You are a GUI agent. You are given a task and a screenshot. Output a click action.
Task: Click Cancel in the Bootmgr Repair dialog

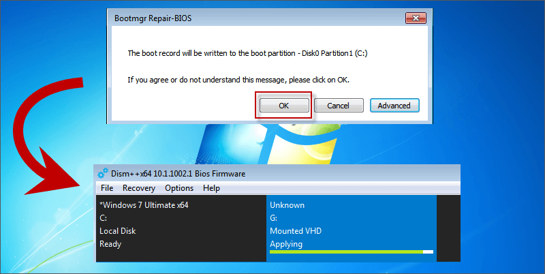tap(339, 106)
